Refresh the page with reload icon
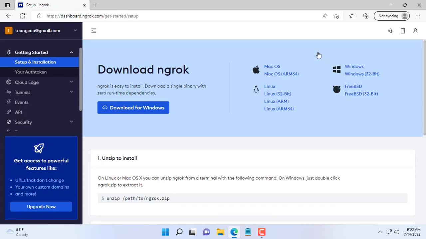Screen dimensions: 426x239 pyautogui.click(x=22, y=16)
